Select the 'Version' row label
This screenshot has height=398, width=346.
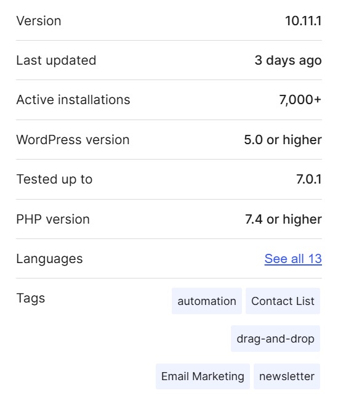tap(39, 21)
